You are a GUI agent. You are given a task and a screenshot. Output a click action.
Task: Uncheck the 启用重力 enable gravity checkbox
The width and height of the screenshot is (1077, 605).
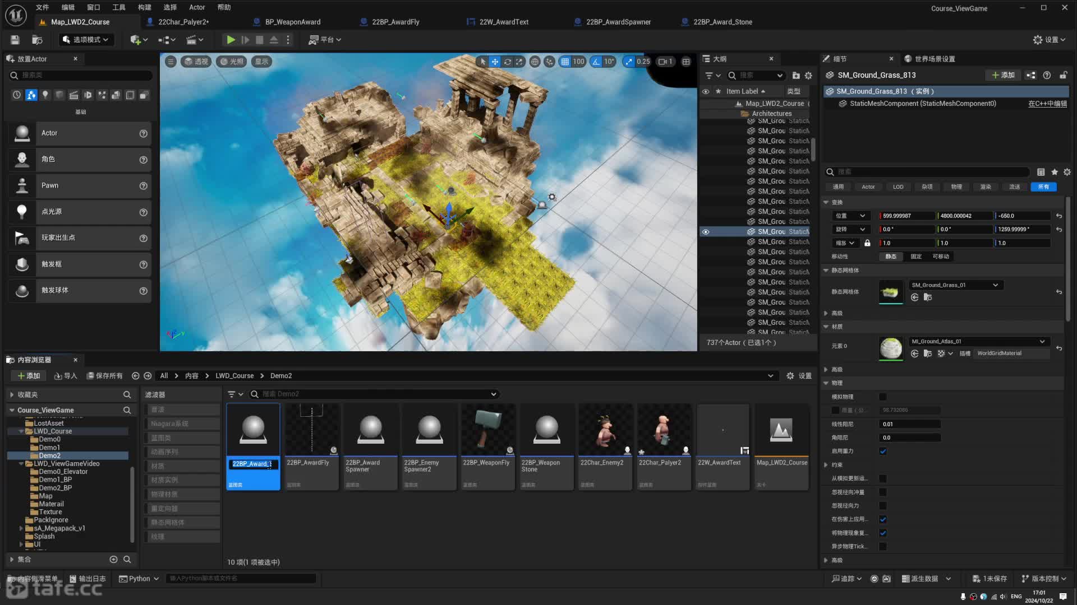point(883,452)
